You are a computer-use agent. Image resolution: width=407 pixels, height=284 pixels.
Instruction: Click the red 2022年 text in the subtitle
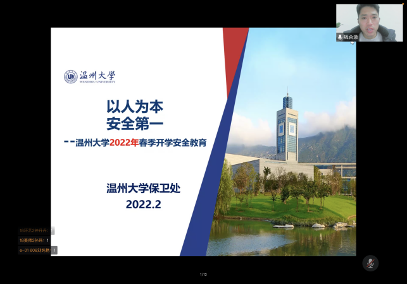point(124,143)
